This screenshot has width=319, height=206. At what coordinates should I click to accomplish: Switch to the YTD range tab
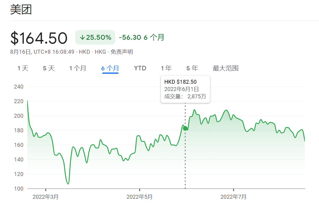139,68
